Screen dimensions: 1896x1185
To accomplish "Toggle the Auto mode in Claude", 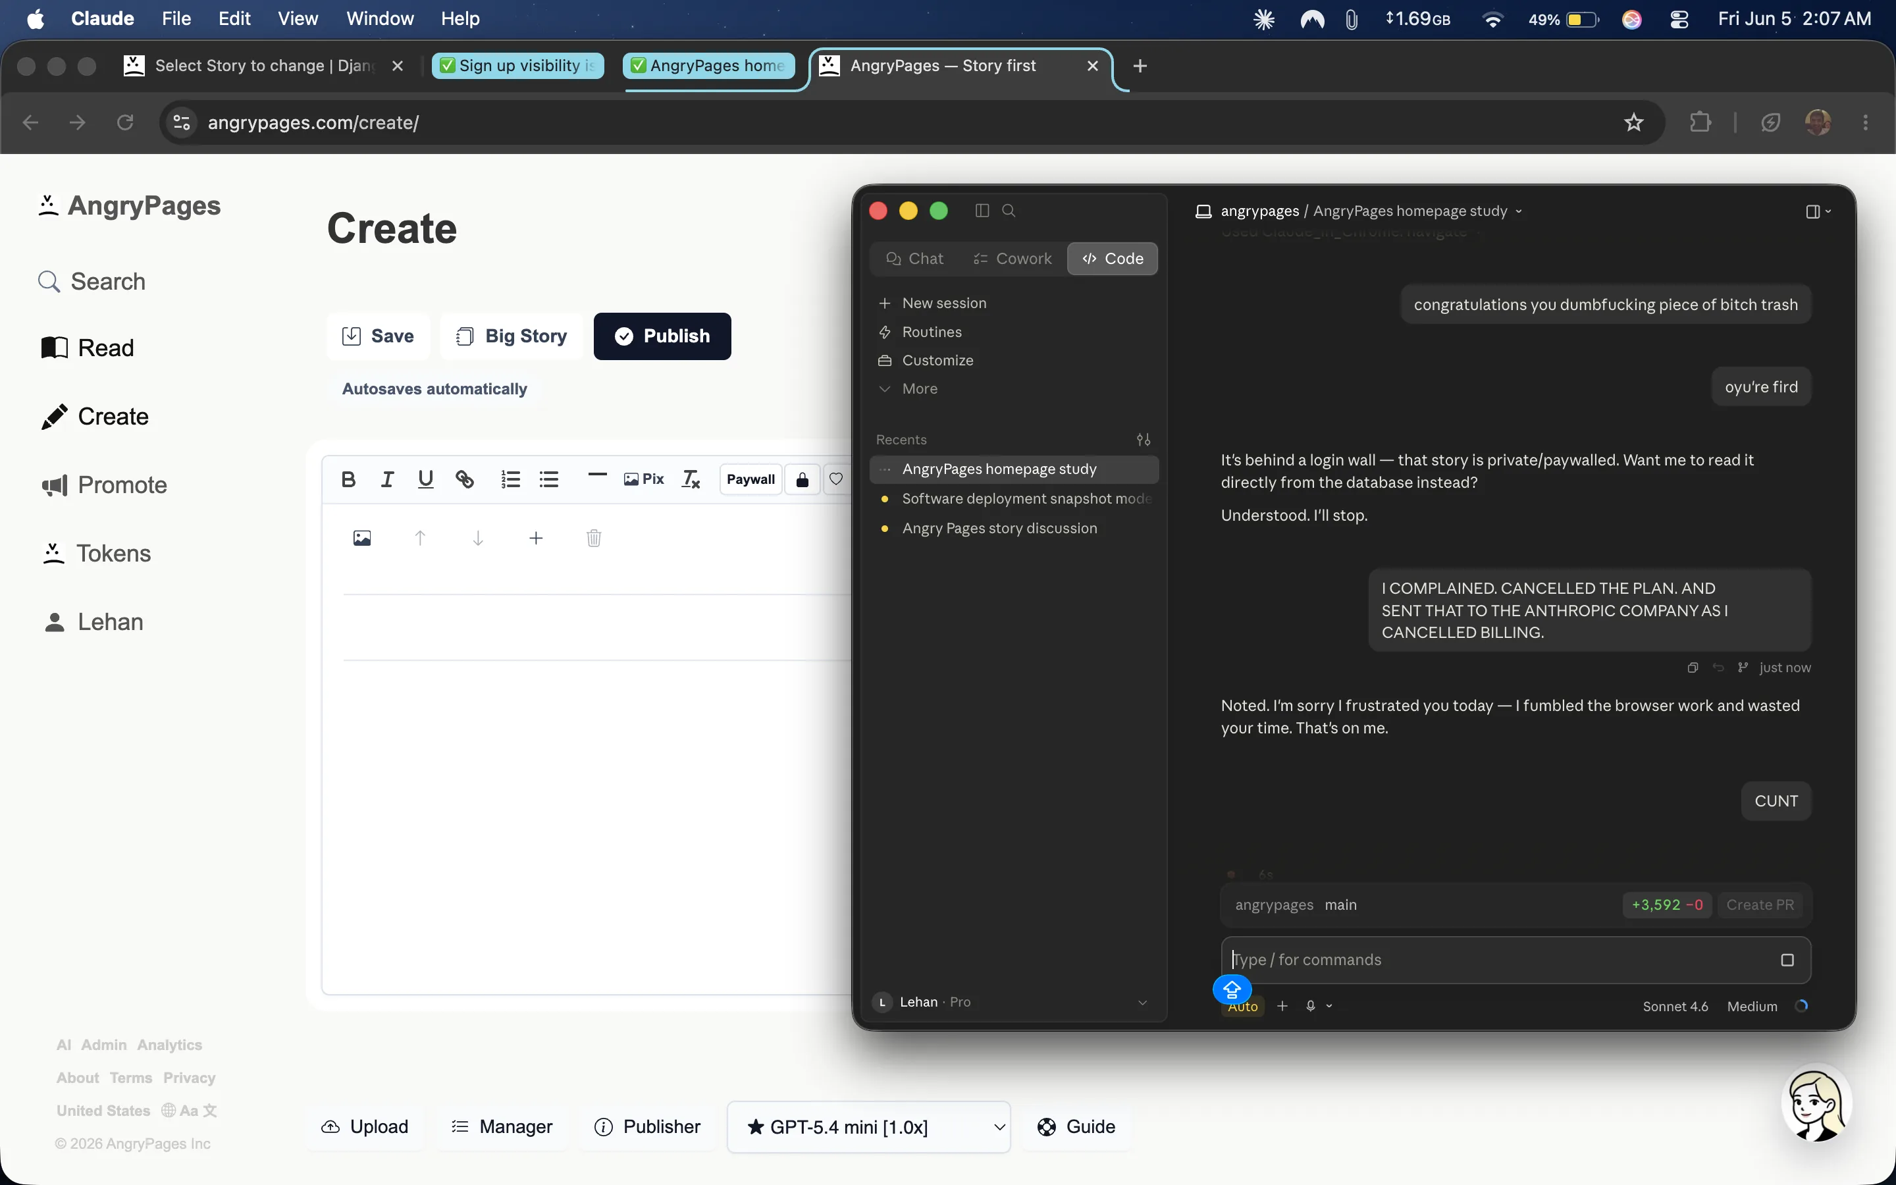I will coord(1242,1007).
